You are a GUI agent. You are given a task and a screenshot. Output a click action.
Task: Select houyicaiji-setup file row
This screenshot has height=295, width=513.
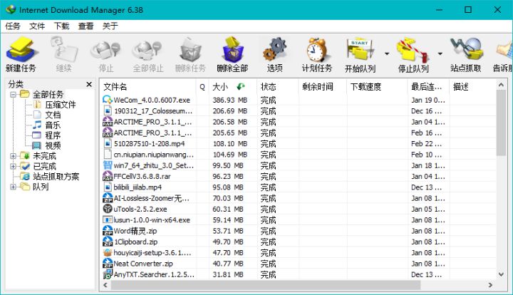tap(298, 252)
